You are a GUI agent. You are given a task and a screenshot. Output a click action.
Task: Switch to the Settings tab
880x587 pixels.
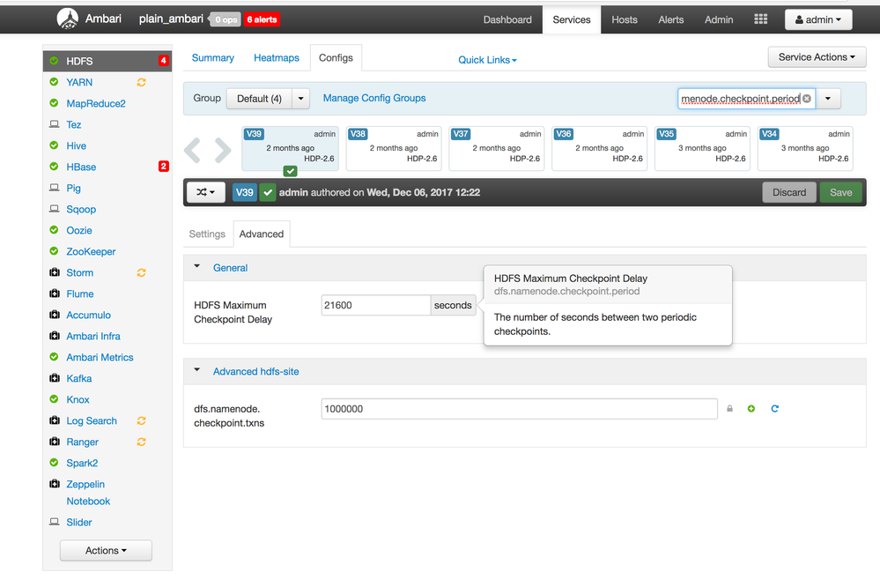[206, 234]
